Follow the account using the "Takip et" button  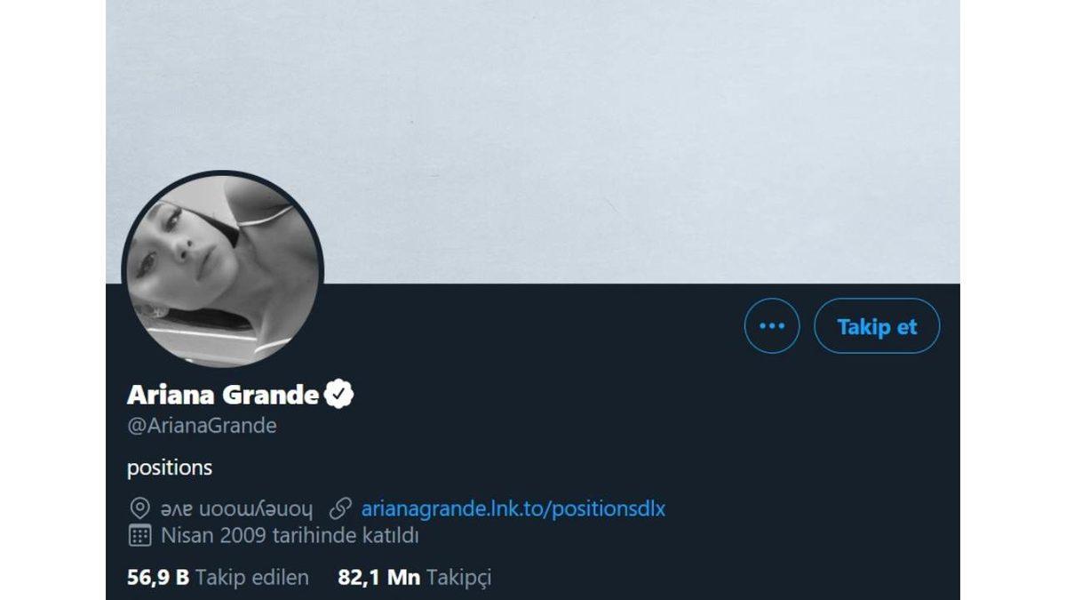coord(876,326)
